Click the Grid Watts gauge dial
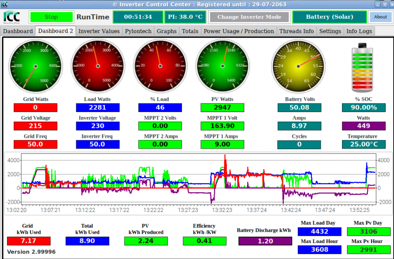The height and width of the screenshot is (259, 394). 36,66
